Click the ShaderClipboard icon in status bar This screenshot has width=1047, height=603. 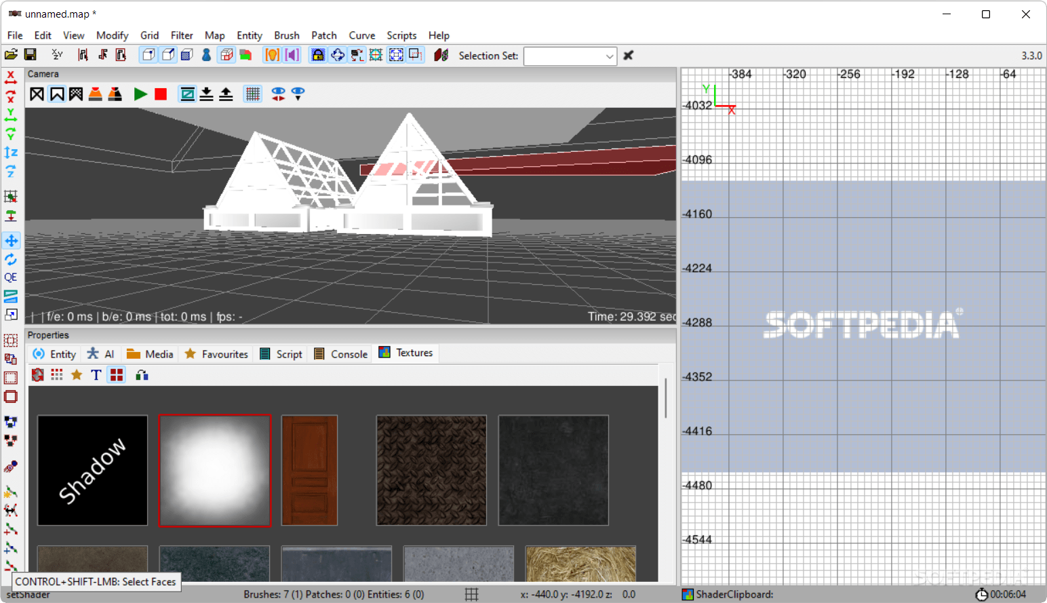(688, 594)
